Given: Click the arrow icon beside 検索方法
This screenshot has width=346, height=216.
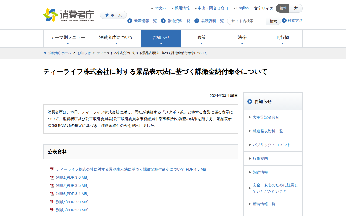Looking at the screenshot, I should 284,21.
